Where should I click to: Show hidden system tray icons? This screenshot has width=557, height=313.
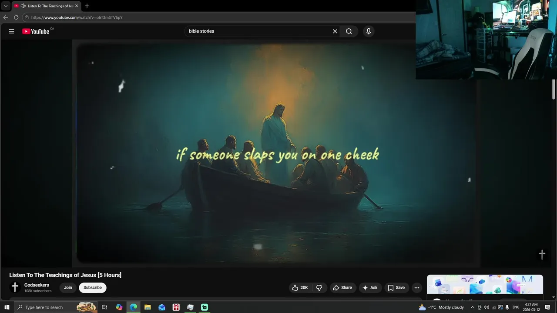point(473,307)
